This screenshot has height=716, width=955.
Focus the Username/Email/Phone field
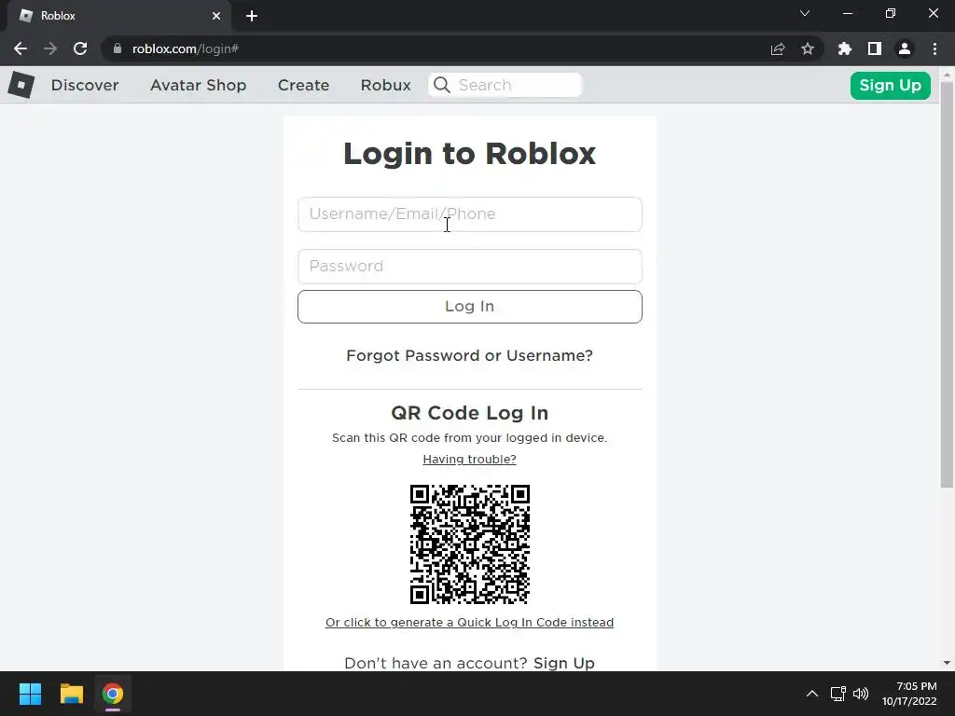point(470,214)
